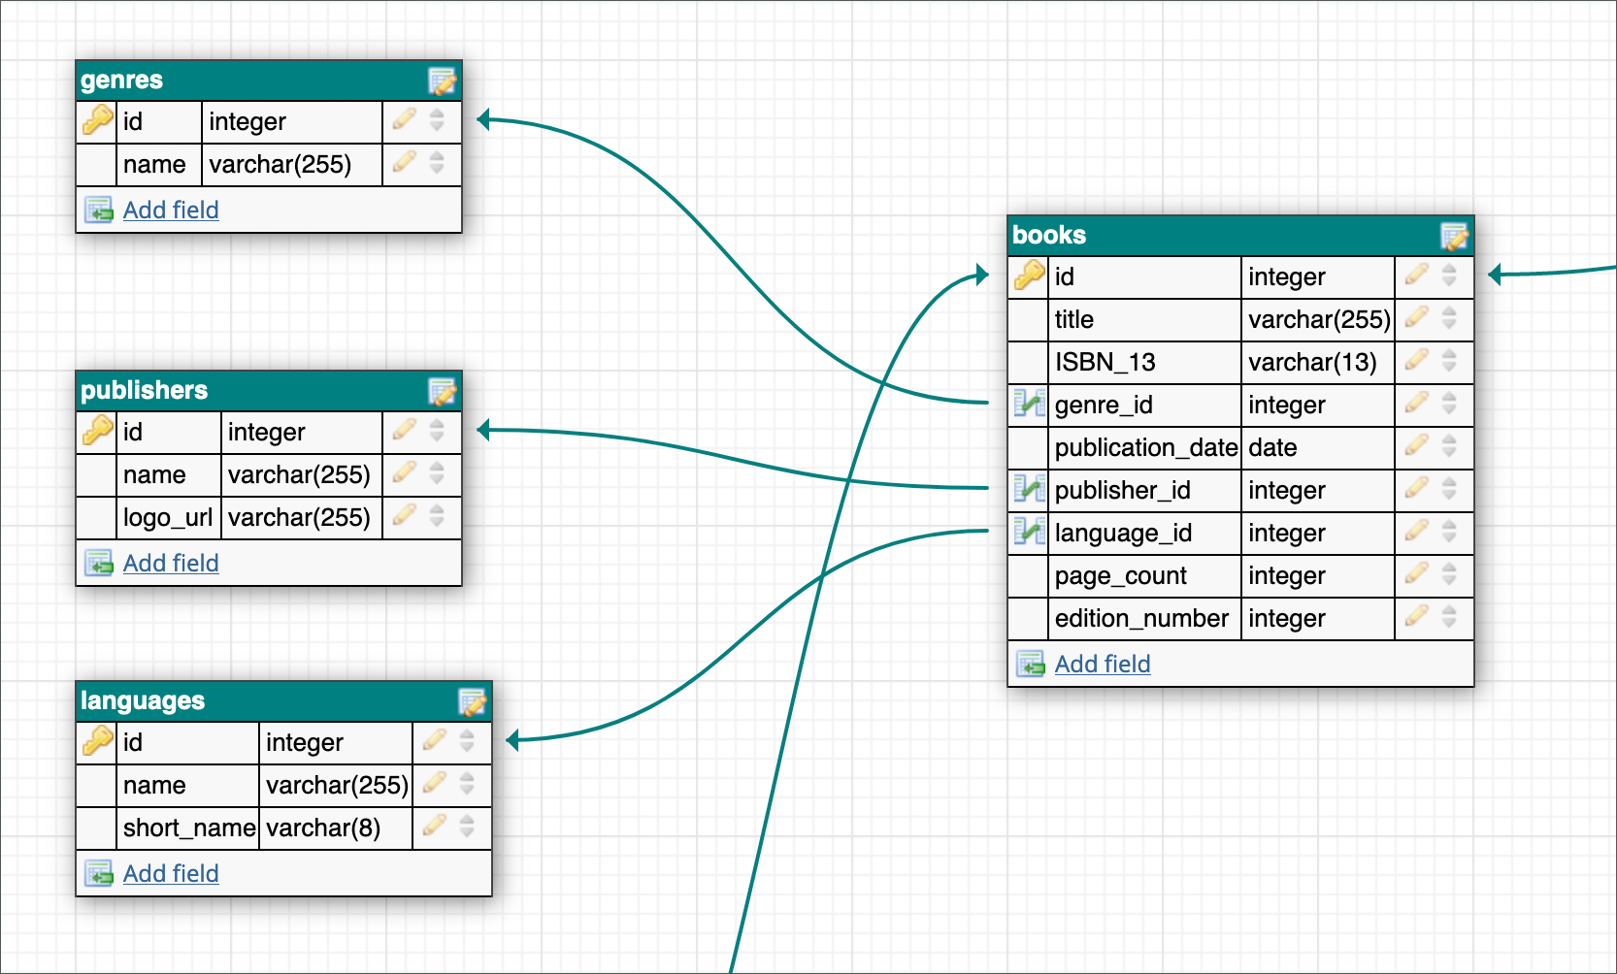Click pencil icon for books publication_date field
Viewport: 1617px width, 974px height.
(x=1416, y=446)
